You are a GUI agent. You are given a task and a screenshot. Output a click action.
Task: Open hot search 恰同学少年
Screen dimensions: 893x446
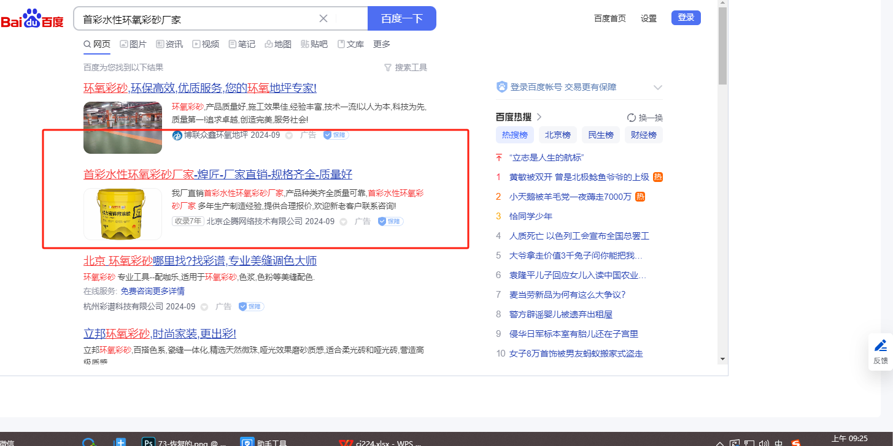coord(531,216)
